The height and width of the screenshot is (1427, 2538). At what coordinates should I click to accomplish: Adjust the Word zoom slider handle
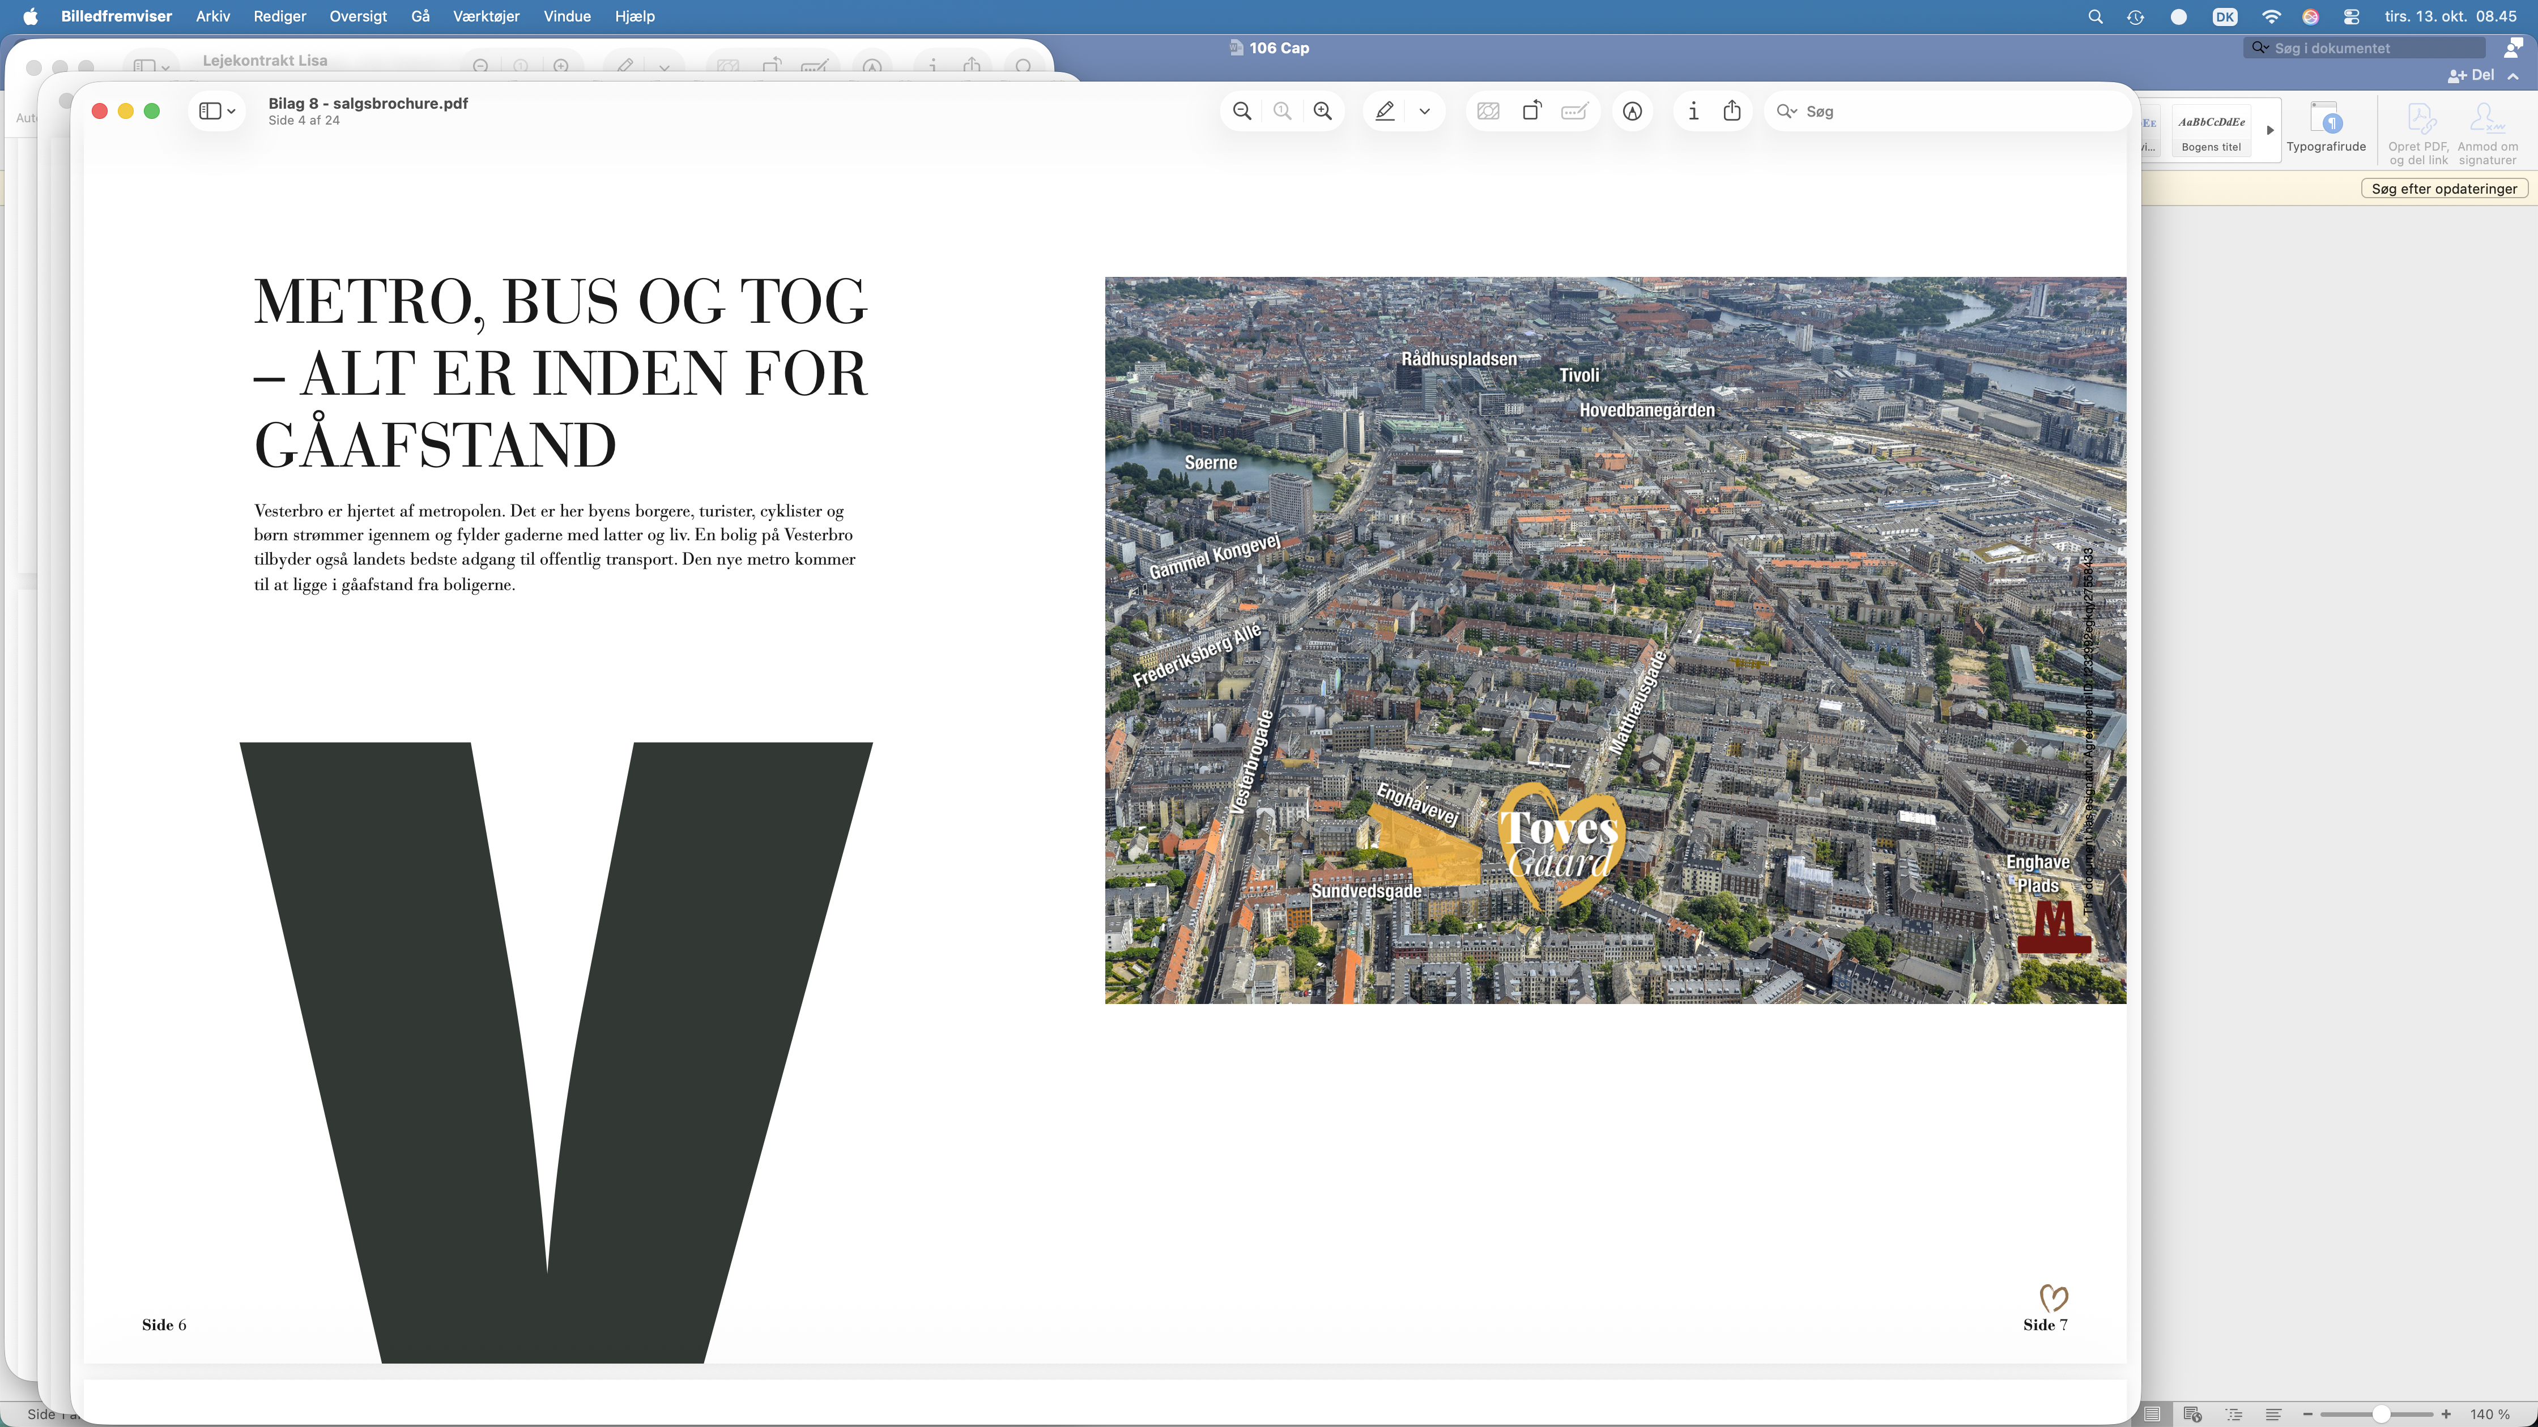coord(2381,1414)
